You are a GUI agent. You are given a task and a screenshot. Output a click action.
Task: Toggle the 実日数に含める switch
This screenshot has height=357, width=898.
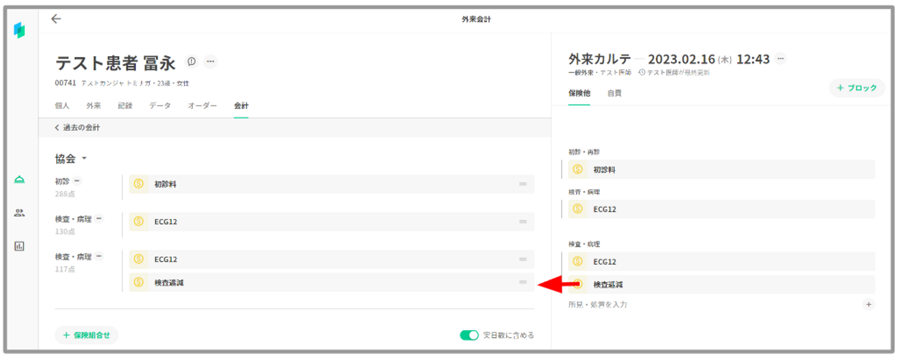(469, 335)
